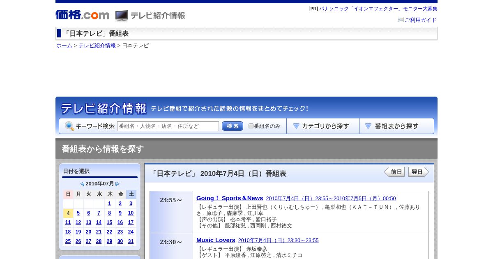Open the パナソニック イオンエフェクター monitor ad link
493x259 pixels.
(x=378, y=9)
